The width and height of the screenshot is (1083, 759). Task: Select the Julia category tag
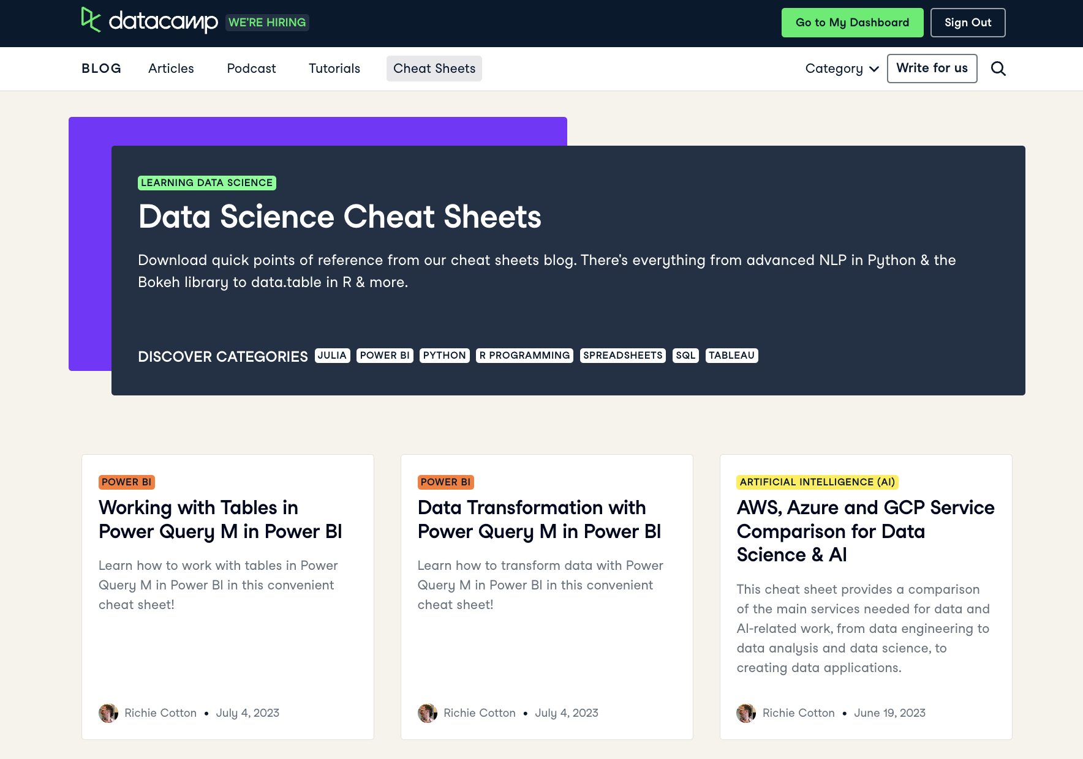pos(332,356)
